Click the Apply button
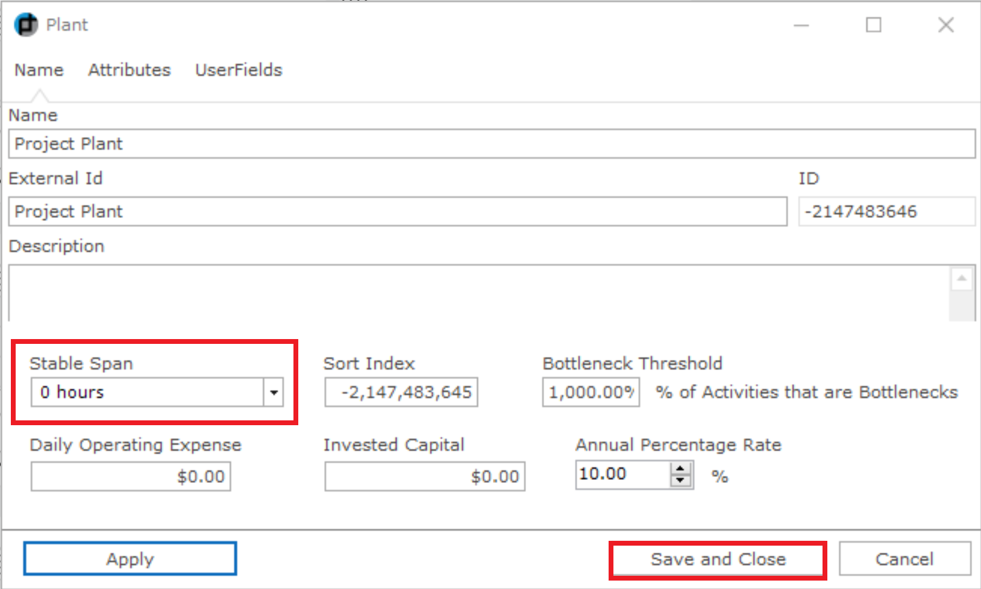 [130, 559]
